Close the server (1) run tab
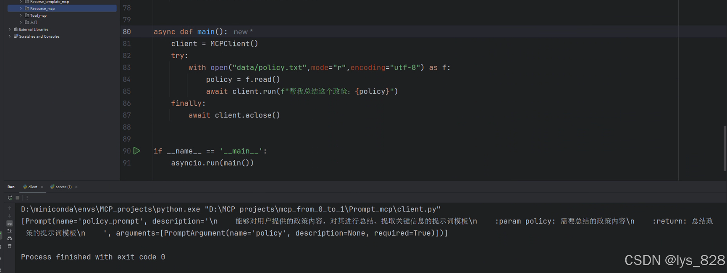Viewport: 727px width, 273px height. 76,187
